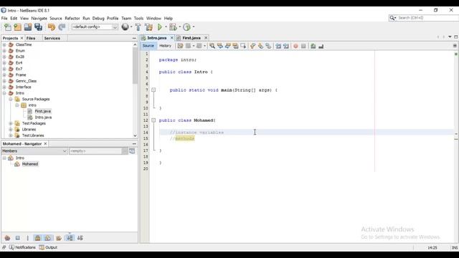459x258 pixels.
Task: Click Stop Macro Recording icon
Action: coord(303,46)
